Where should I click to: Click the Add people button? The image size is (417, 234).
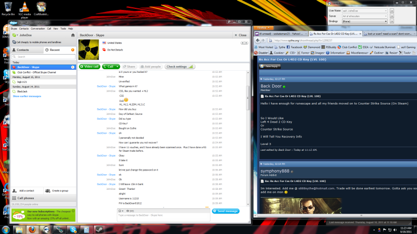(x=150, y=67)
